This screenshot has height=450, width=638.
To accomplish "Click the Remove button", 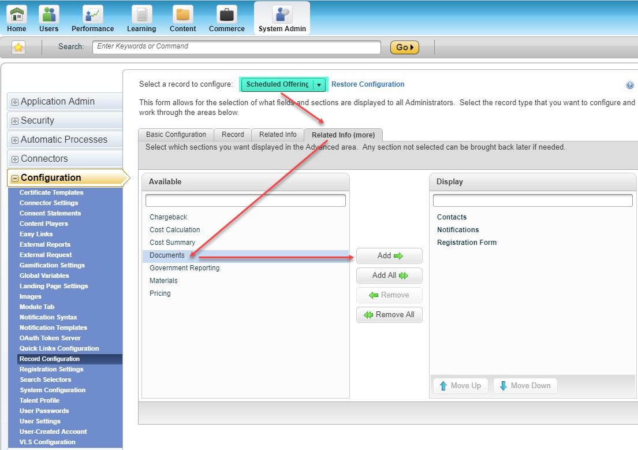I will [389, 295].
